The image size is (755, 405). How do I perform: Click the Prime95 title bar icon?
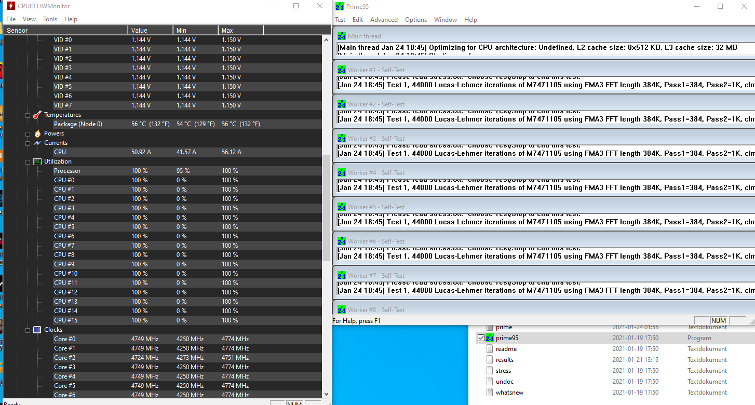click(340, 6)
